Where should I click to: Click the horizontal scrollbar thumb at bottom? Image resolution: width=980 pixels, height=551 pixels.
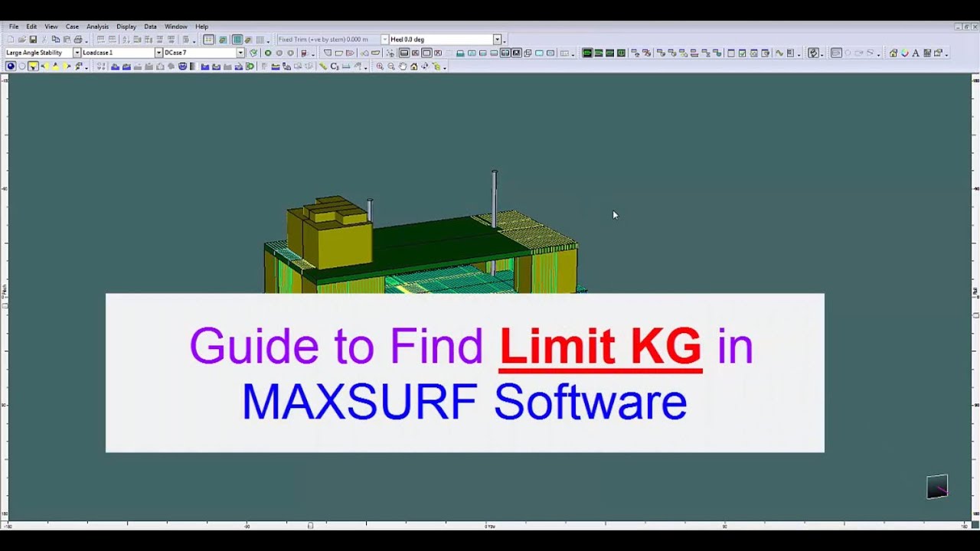click(x=310, y=526)
